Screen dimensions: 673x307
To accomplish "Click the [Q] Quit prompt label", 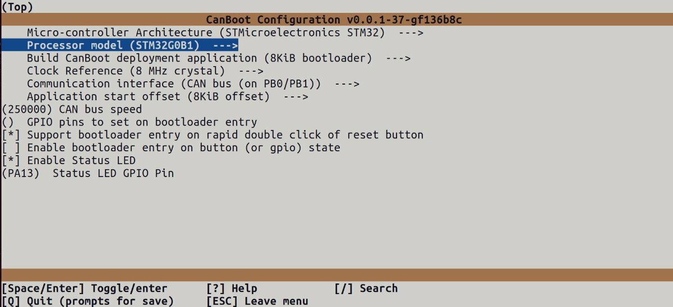I will click(87, 301).
